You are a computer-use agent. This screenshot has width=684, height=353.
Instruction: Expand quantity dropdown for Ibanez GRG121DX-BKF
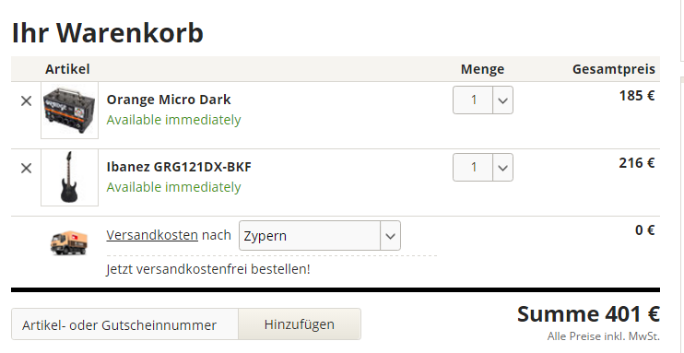click(x=483, y=167)
